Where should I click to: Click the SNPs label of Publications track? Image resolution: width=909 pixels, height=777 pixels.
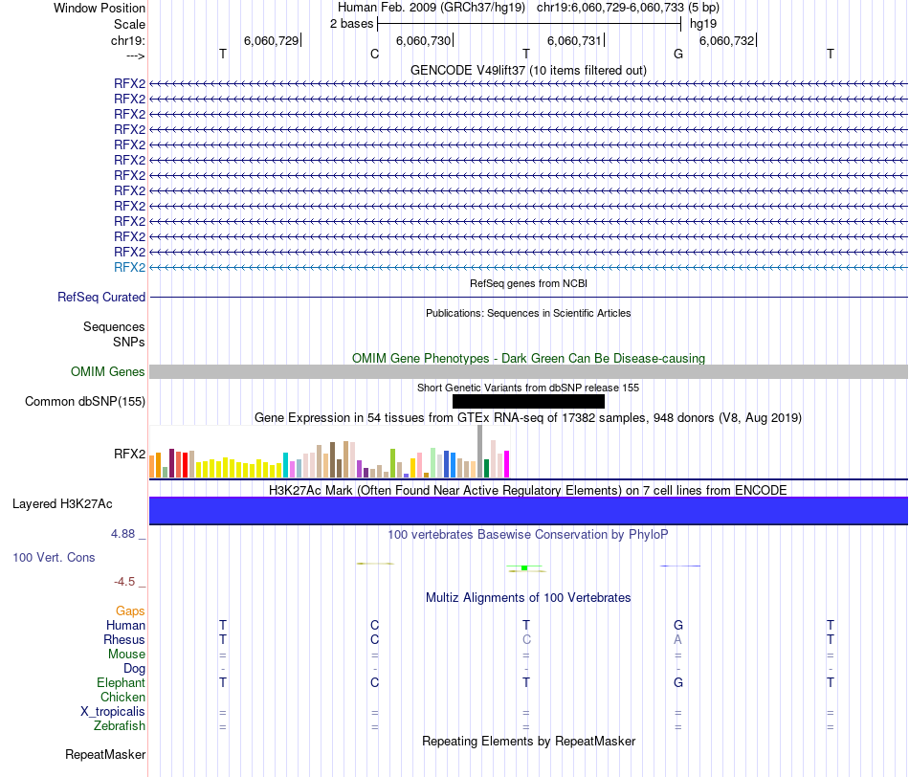click(x=129, y=342)
